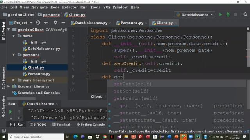Expand External Libraries node
The image size is (250, 140).
(x=9, y=86)
